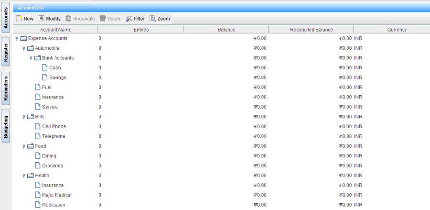430x210 pixels.
Task: Sort by the Balance column header
Action: coord(226,30)
